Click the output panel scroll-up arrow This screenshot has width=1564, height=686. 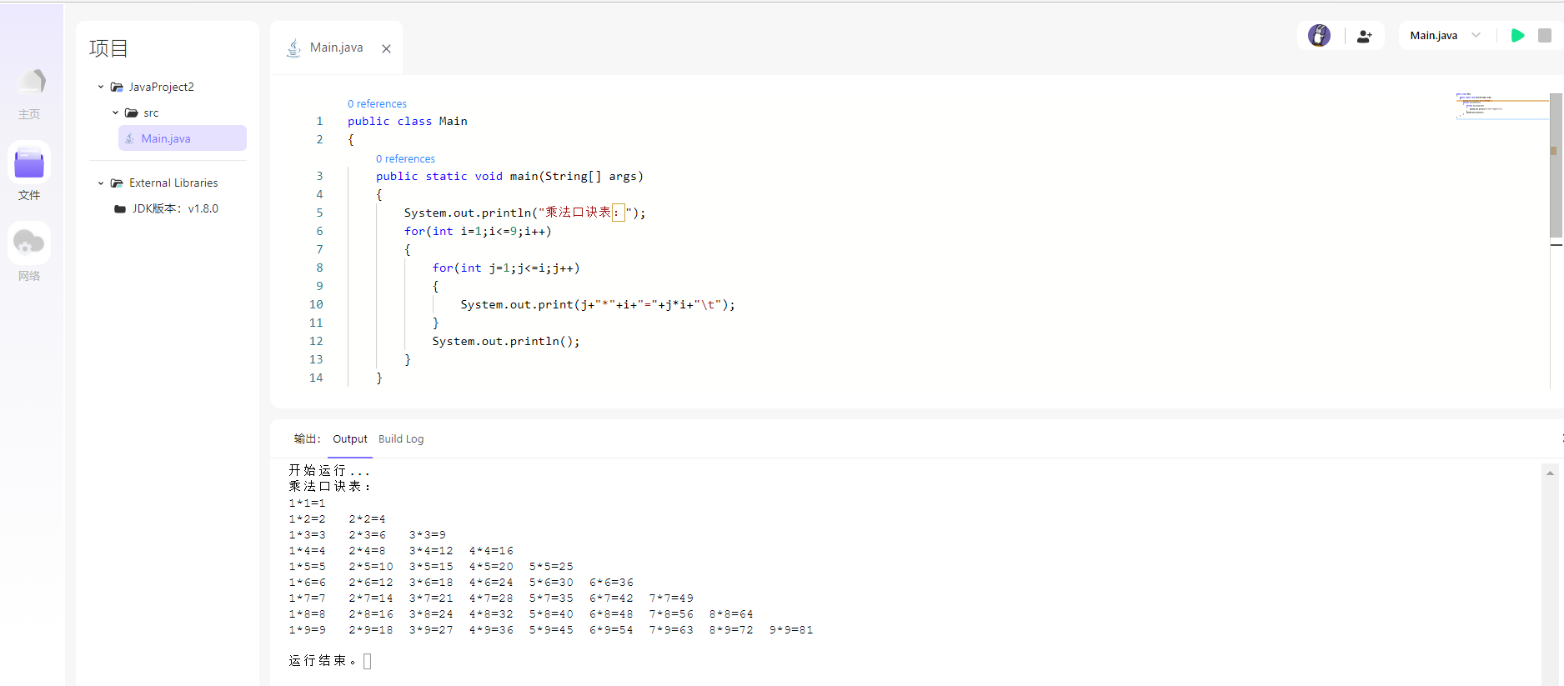(1550, 473)
